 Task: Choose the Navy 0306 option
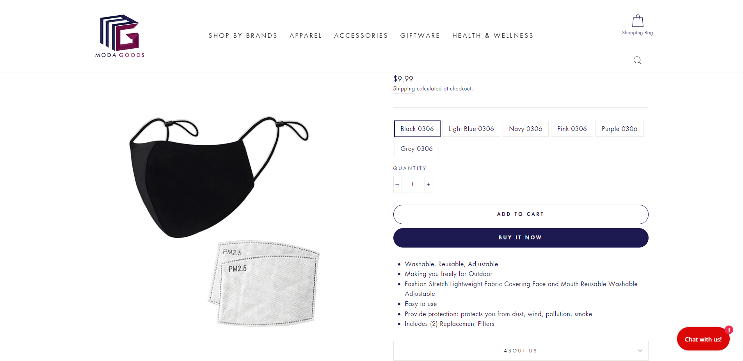coord(525,129)
